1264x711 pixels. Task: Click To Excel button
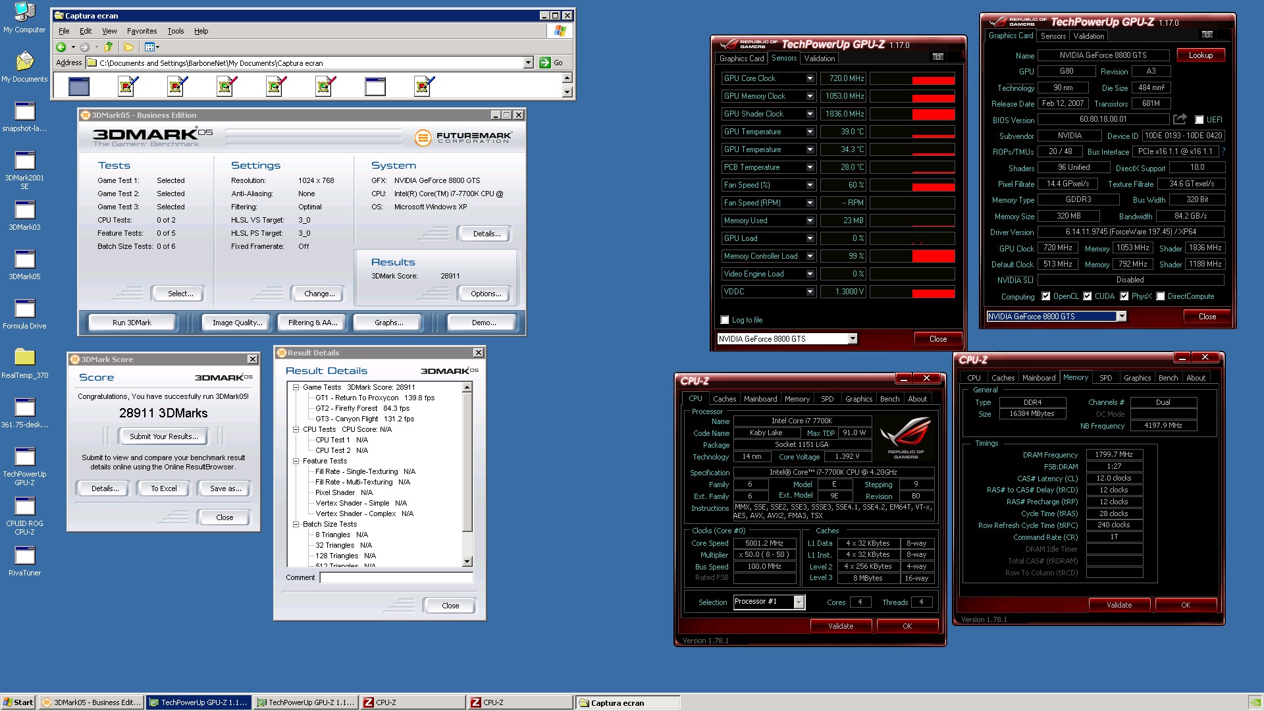(164, 488)
